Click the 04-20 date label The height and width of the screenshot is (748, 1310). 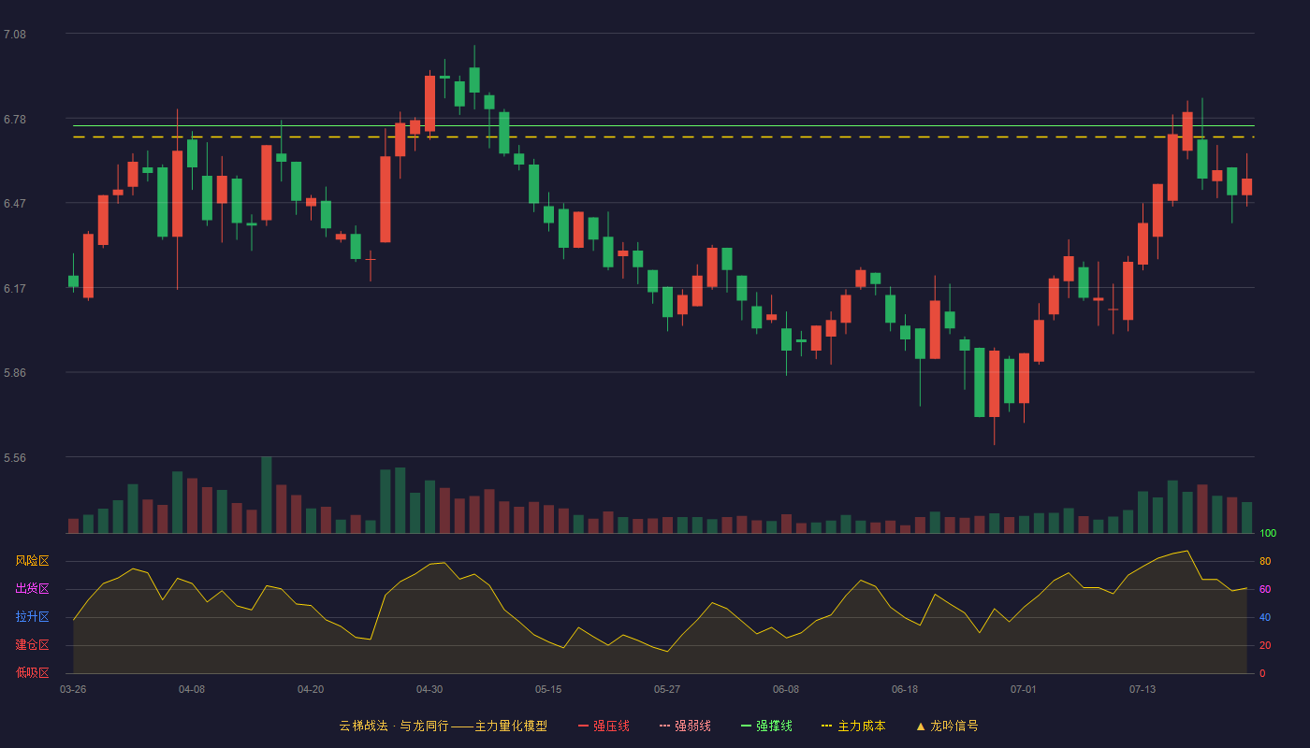[x=311, y=689]
